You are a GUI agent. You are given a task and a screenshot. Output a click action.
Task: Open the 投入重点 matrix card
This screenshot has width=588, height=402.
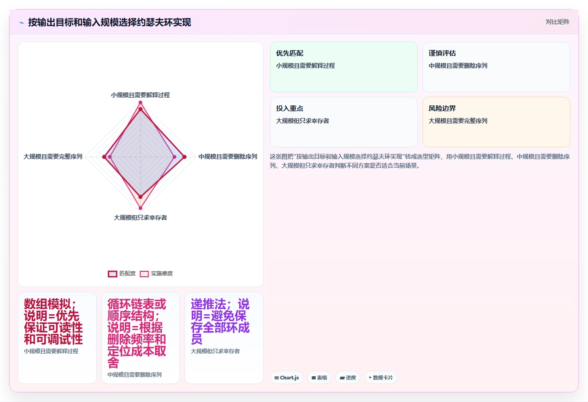click(344, 122)
